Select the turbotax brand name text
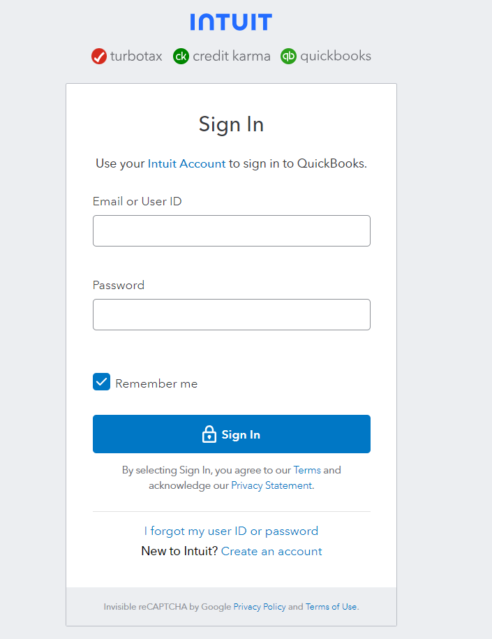The height and width of the screenshot is (639, 492). 136,56
